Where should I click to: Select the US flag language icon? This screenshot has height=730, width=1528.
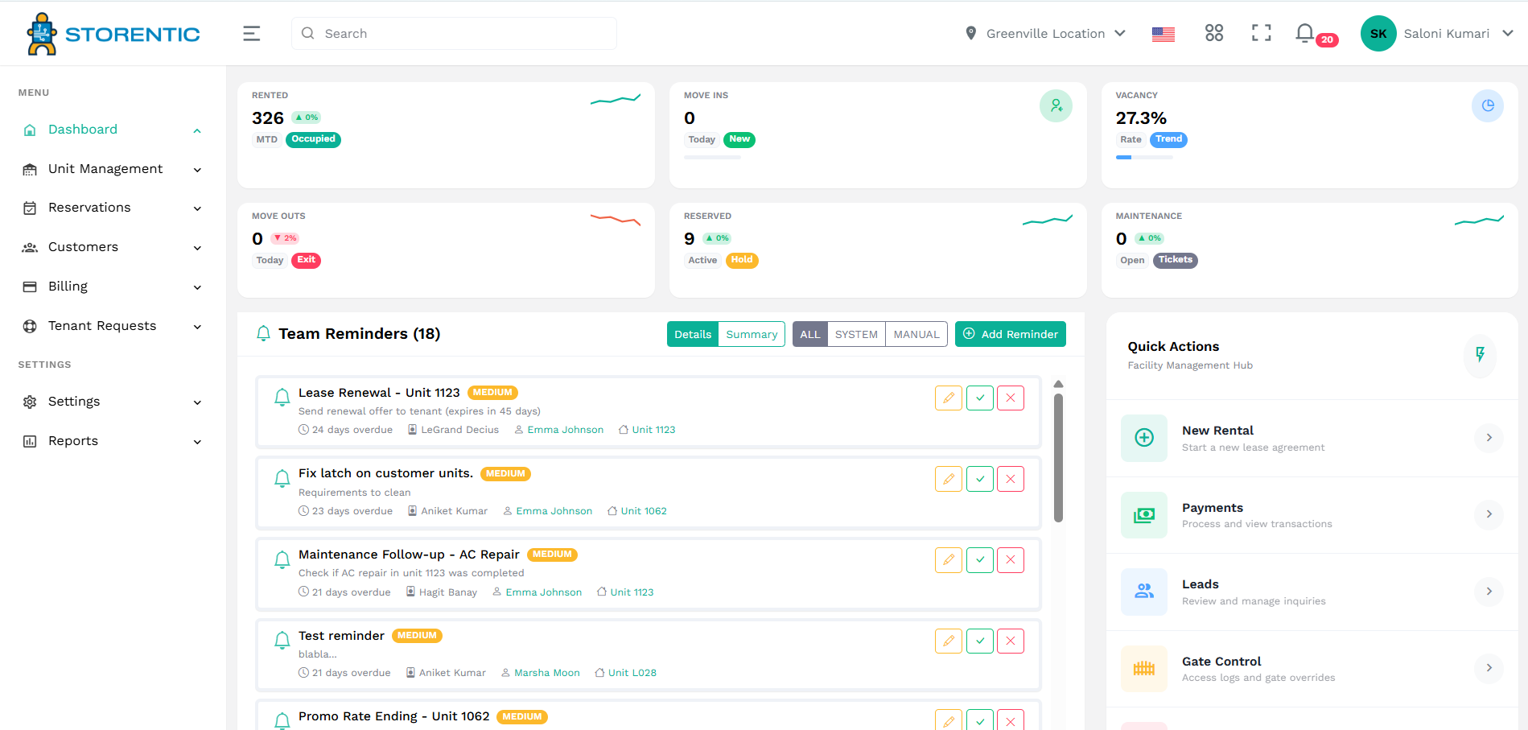(x=1163, y=34)
